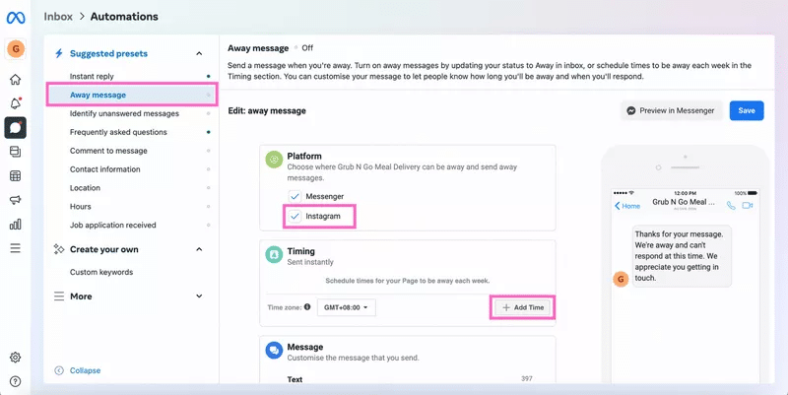Open the hamburger all tools icon
The width and height of the screenshot is (788, 395).
point(16,248)
